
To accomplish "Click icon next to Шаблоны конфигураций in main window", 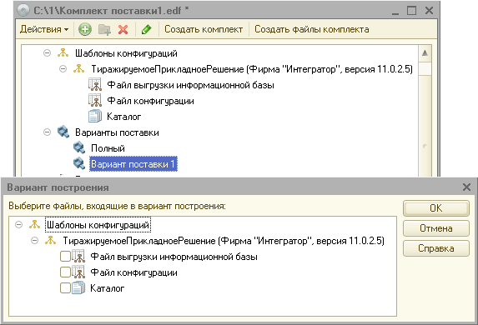I will pyautogui.click(x=63, y=53).
